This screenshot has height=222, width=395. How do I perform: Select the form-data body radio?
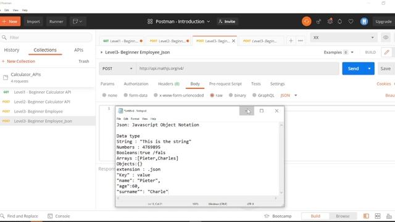[x=126, y=95]
